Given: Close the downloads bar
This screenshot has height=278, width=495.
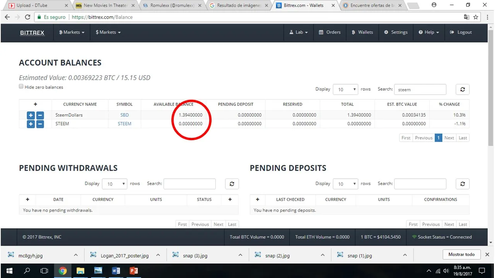Looking at the screenshot, I should click(487, 255).
